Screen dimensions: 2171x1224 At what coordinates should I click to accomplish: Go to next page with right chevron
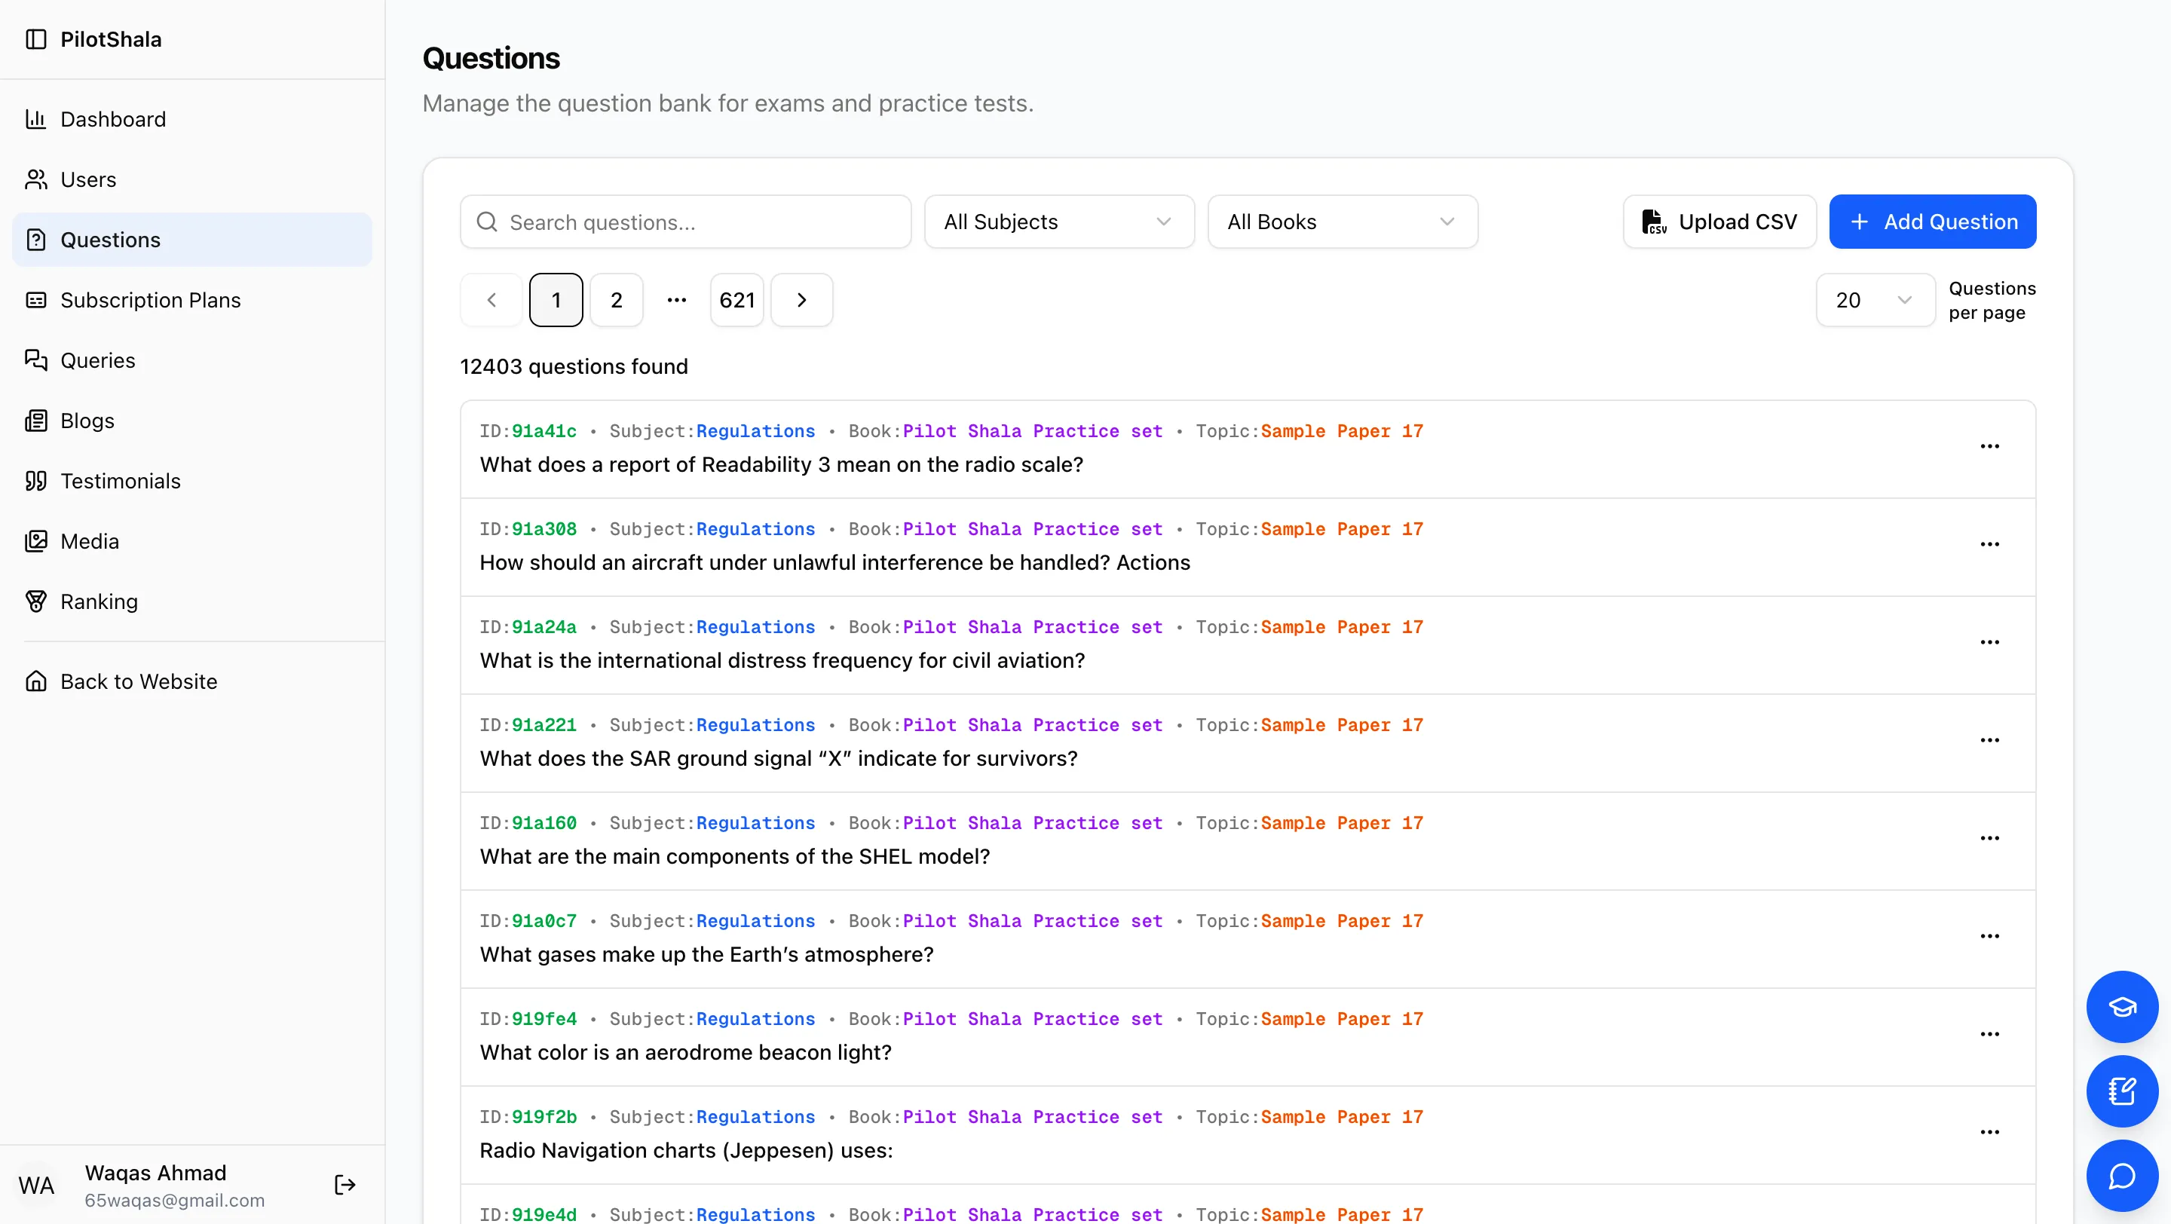tap(801, 300)
